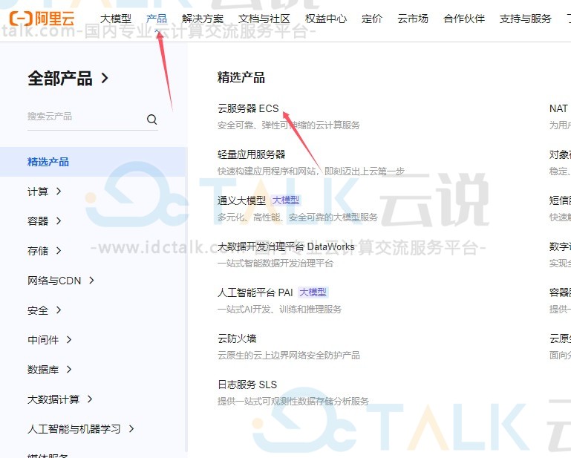The width and height of the screenshot is (571, 458).
Task: Open the 云市场 menu
Action: click(x=413, y=19)
